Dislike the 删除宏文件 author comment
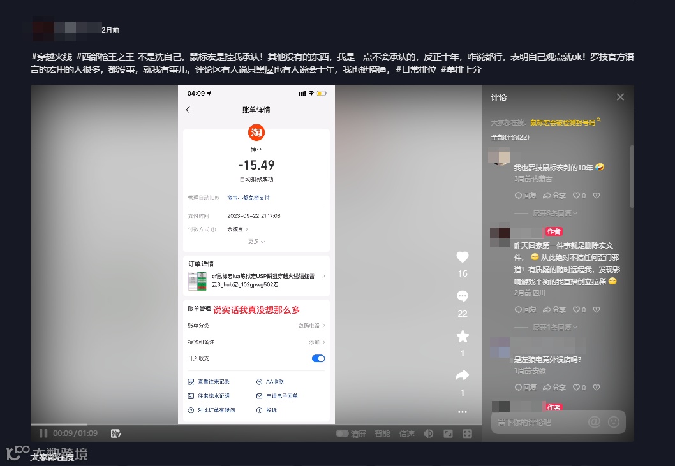This screenshot has width=675, height=466. coord(597,309)
